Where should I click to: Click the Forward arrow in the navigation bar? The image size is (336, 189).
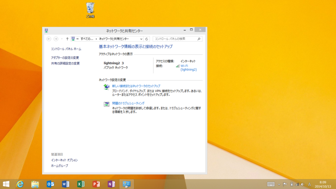click(56, 39)
